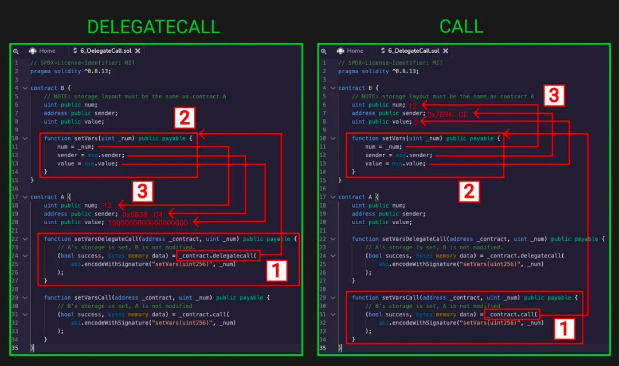The width and height of the screenshot is (619, 366).
Task: Collapse the setVars function fold arrow in the right editor
Action: click(x=333, y=138)
